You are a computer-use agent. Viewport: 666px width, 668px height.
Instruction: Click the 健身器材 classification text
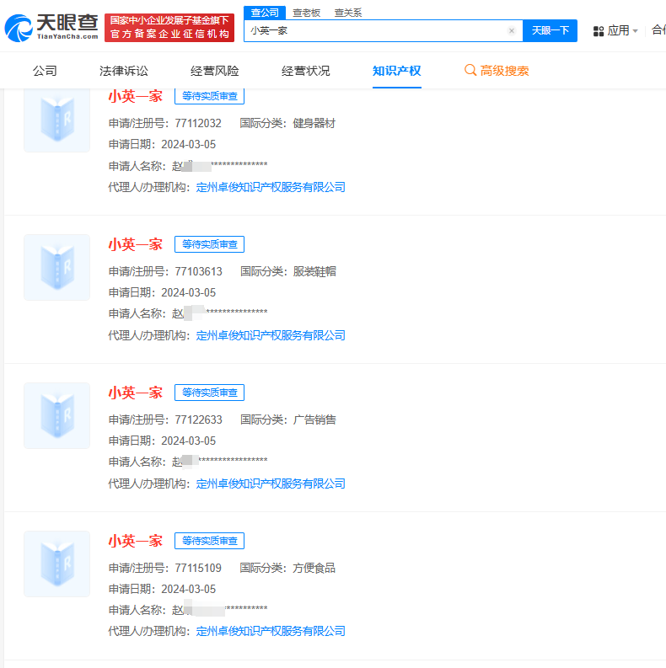pos(314,123)
